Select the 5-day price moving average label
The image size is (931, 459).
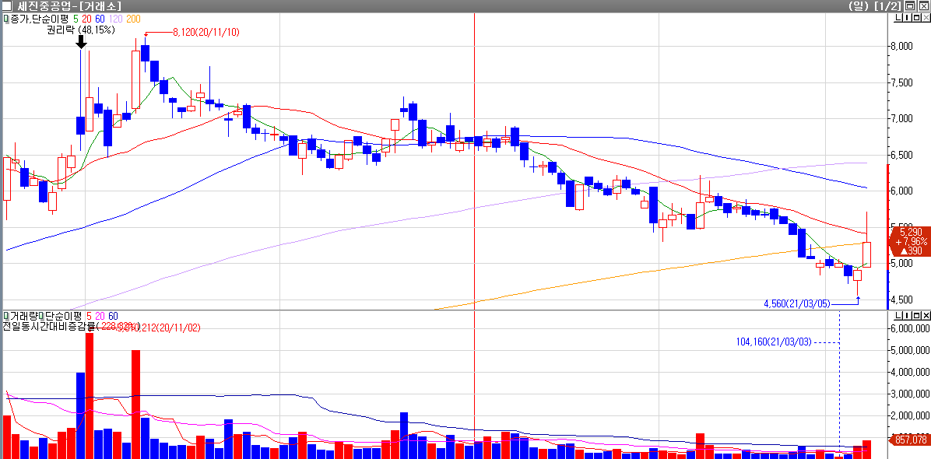pyautogui.click(x=76, y=19)
